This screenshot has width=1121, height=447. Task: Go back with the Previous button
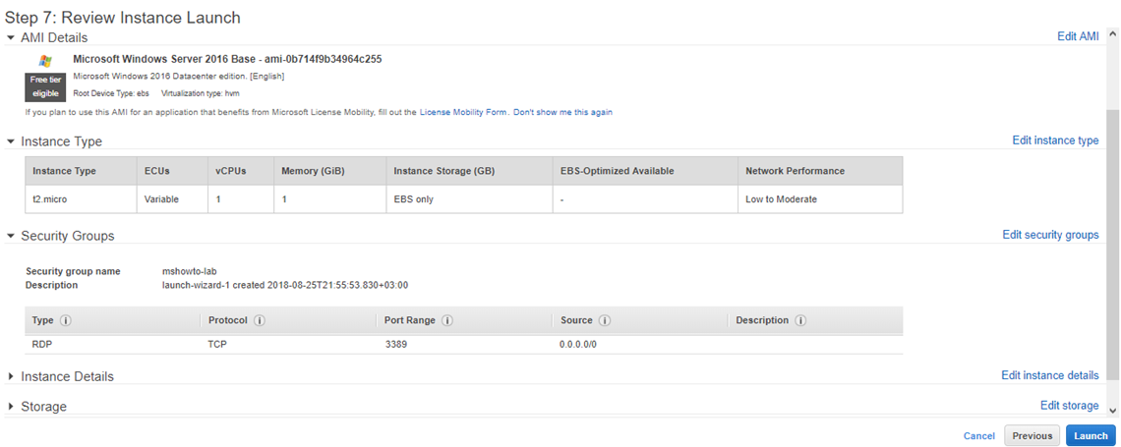(1032, 435)
